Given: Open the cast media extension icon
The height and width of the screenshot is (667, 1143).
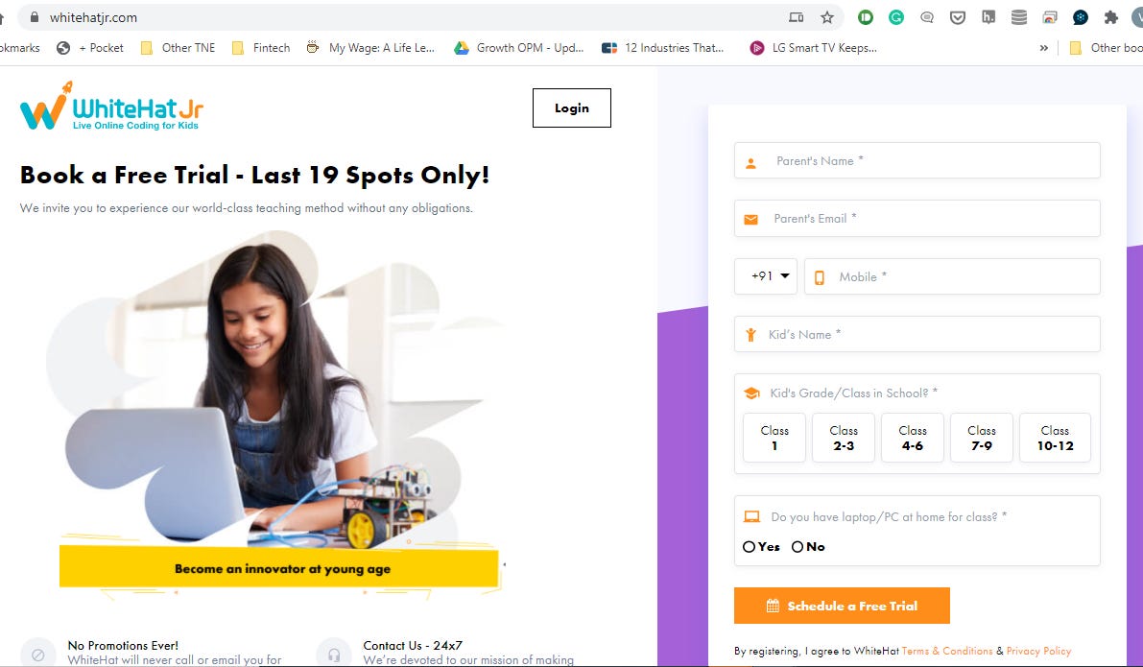Looking at the screenshot, I should tap(1050, 17).
